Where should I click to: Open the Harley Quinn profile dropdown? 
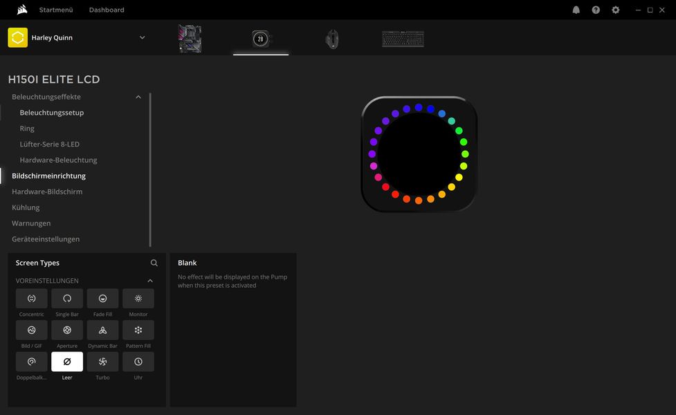tap(143, 37)
